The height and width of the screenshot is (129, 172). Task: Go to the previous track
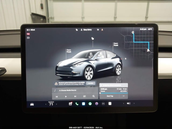[57, 96]
